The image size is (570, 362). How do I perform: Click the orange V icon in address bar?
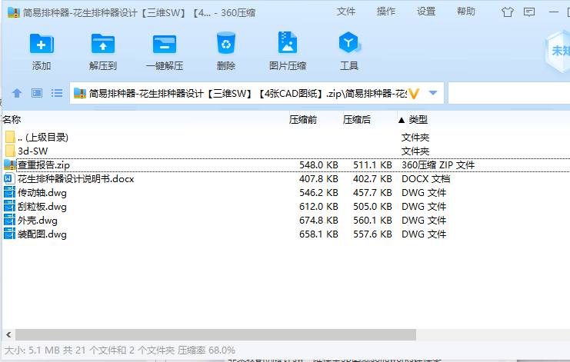(414, 94)
